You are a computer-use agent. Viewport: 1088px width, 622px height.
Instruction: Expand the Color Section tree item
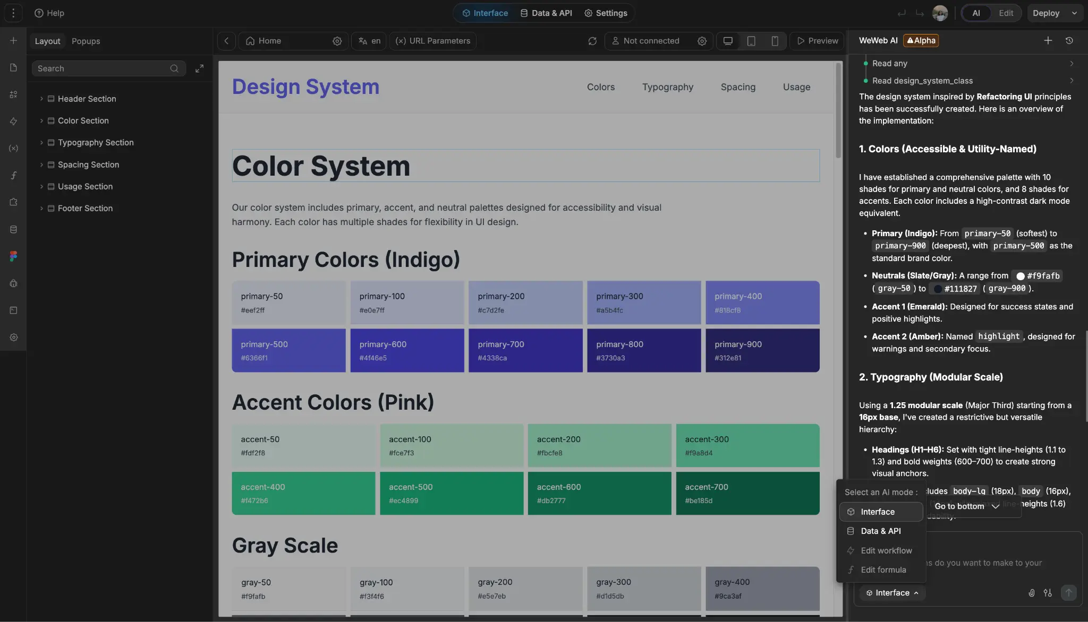click(41, 121)
